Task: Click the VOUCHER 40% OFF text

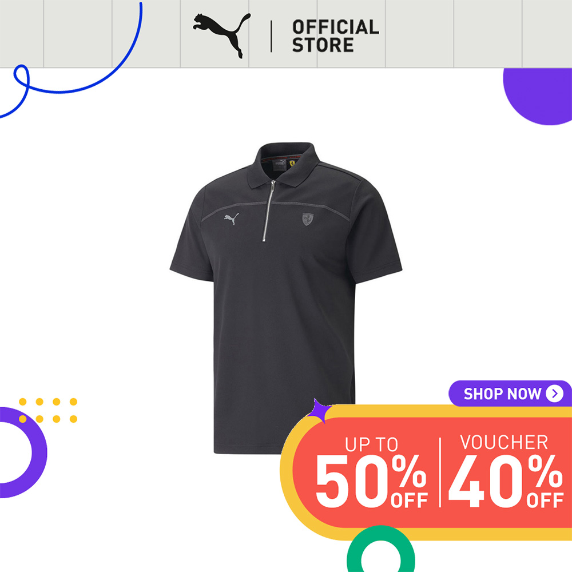Action: (506, 471)
